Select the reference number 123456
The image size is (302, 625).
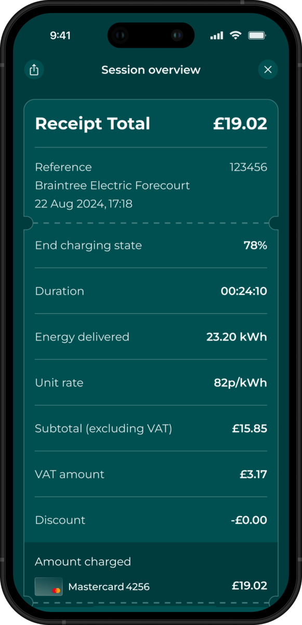248,167
